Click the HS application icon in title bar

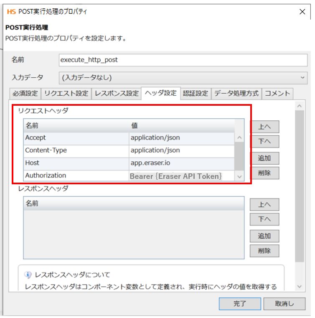point(11,12)
